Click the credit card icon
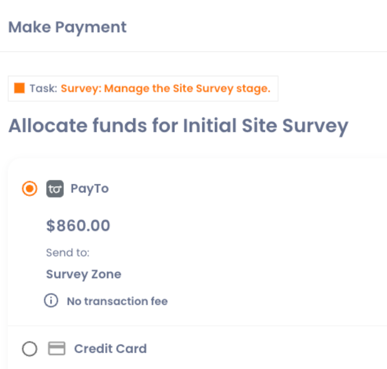The image size is (387, 369). [x=57, y=349]
